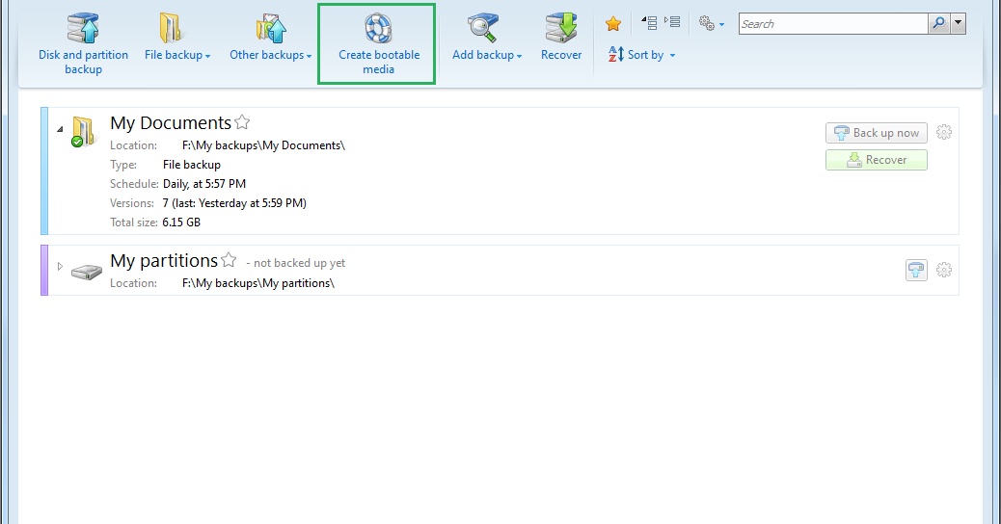Click location path F:\My backups\My partitions\
The image size is (1001, 524).
coord(258,283)
